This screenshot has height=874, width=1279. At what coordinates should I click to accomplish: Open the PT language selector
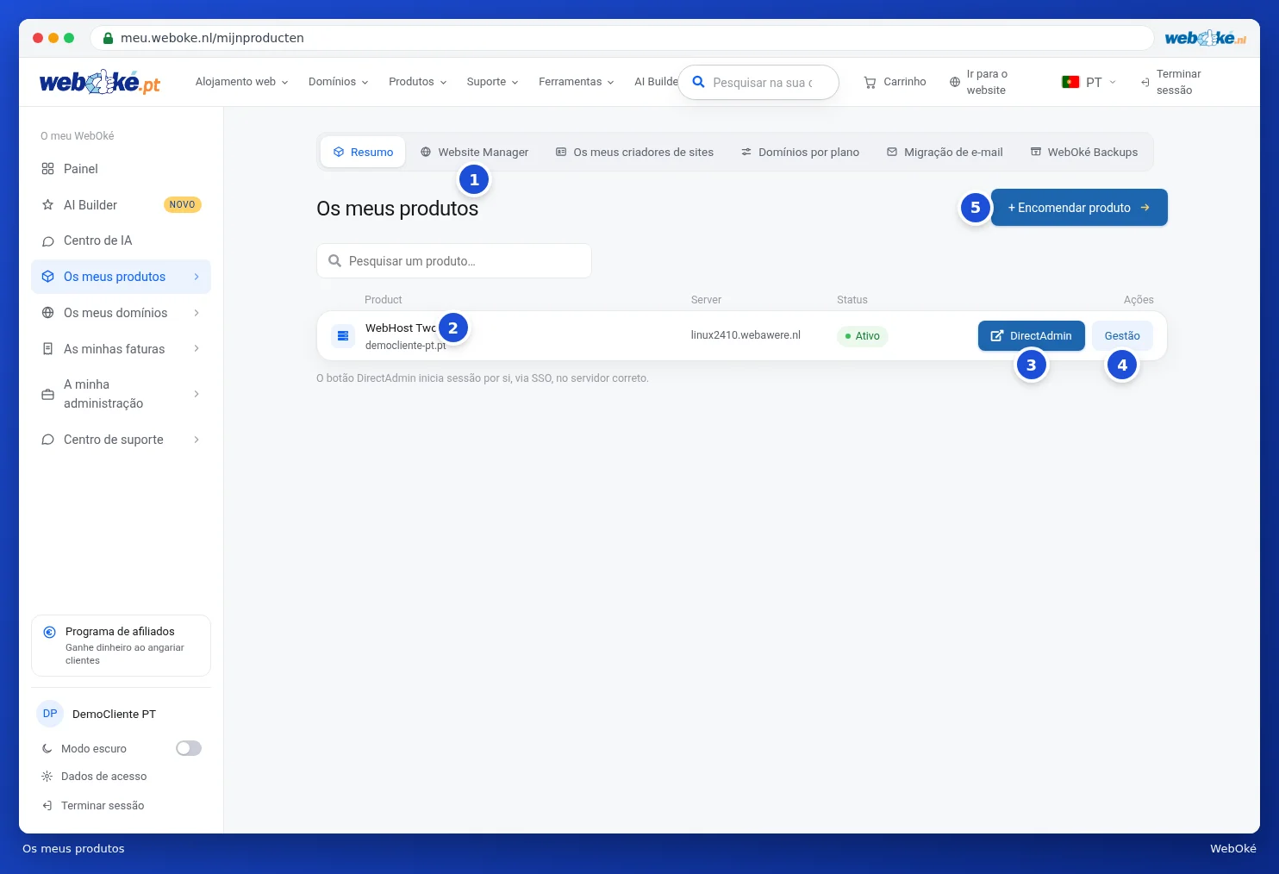pyautogui.click(x=1089, y=82)
